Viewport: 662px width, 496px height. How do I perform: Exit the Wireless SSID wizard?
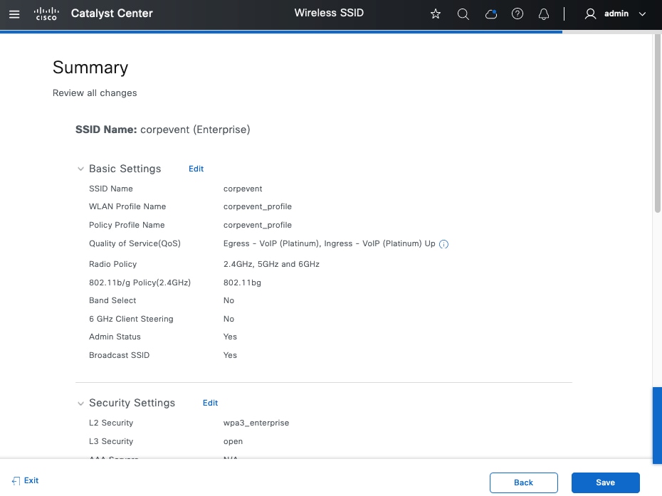[26, 481]
